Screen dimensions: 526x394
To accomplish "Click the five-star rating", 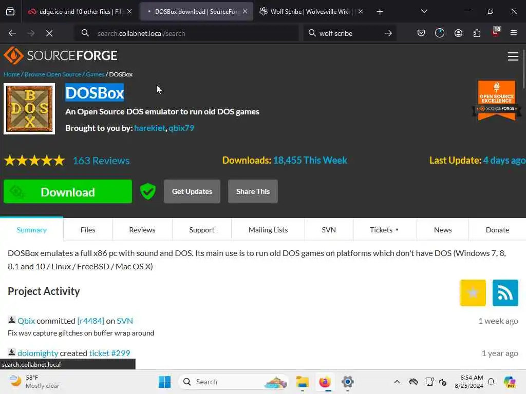I will 34,161.
